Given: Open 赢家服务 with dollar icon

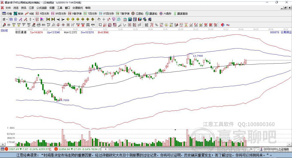Looking at the screenshot, I should click(x=181, y=14).
